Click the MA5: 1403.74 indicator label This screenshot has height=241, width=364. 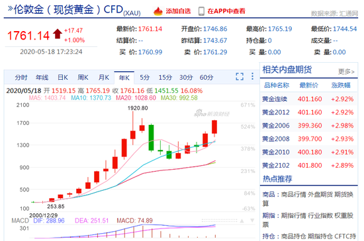(47, 98)
